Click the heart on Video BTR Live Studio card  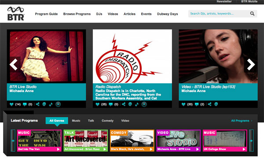point(183,104)
